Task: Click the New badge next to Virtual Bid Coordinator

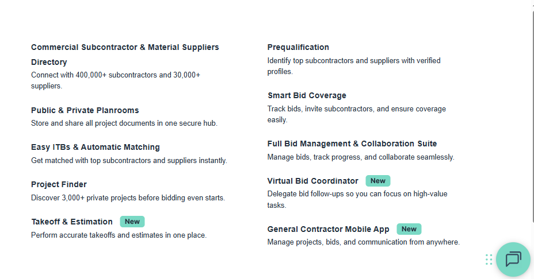Action: [378, 181]
